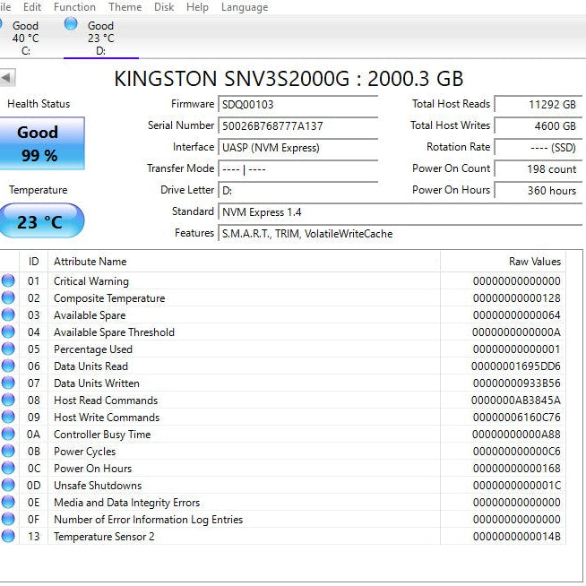Click raw value 00000000000C6

coord(516,452)
